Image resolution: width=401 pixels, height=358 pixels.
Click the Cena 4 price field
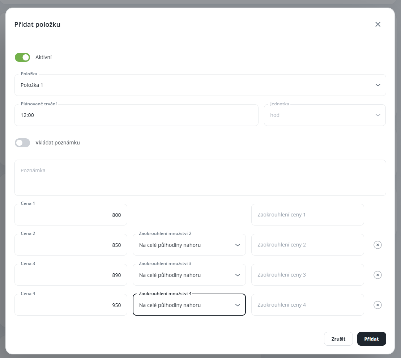[71, 305]
